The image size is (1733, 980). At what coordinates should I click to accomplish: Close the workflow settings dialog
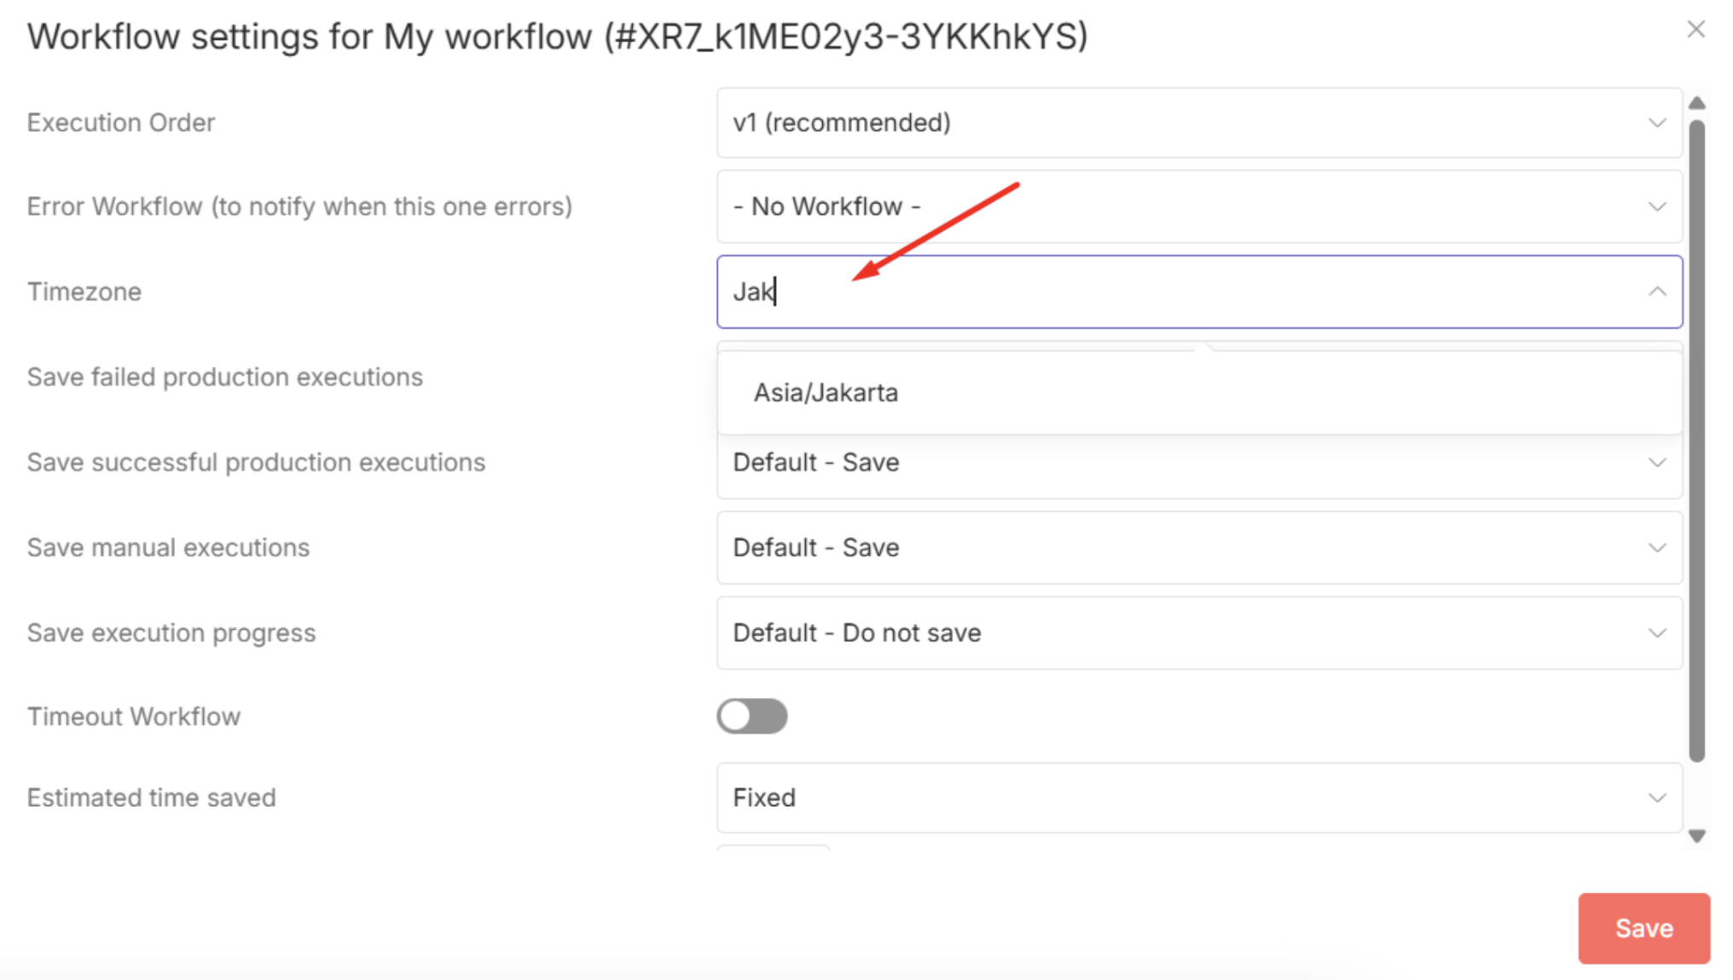[x=1695, y=30]
